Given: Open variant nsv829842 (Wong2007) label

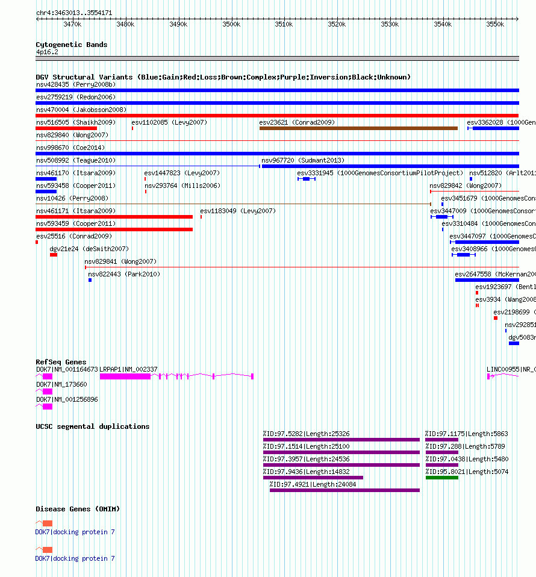Looking at the screenshot, I should 466,186.
